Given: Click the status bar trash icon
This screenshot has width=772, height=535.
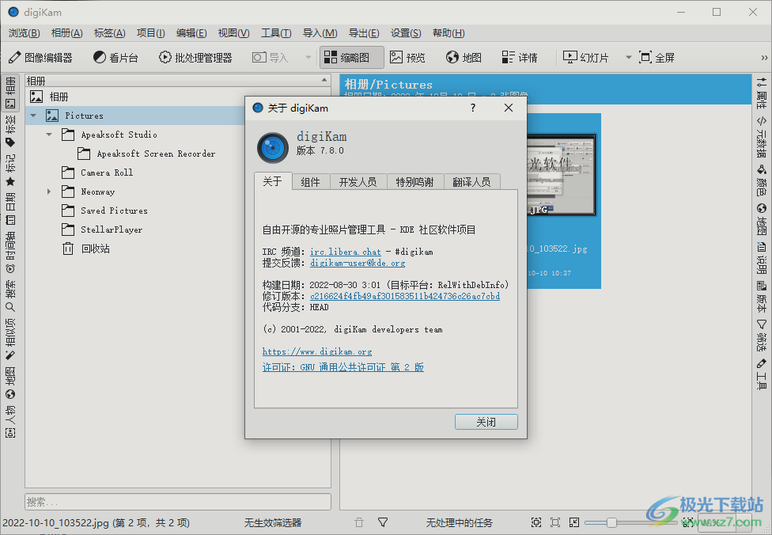Looking at the screenshot, I should (359, 522).
